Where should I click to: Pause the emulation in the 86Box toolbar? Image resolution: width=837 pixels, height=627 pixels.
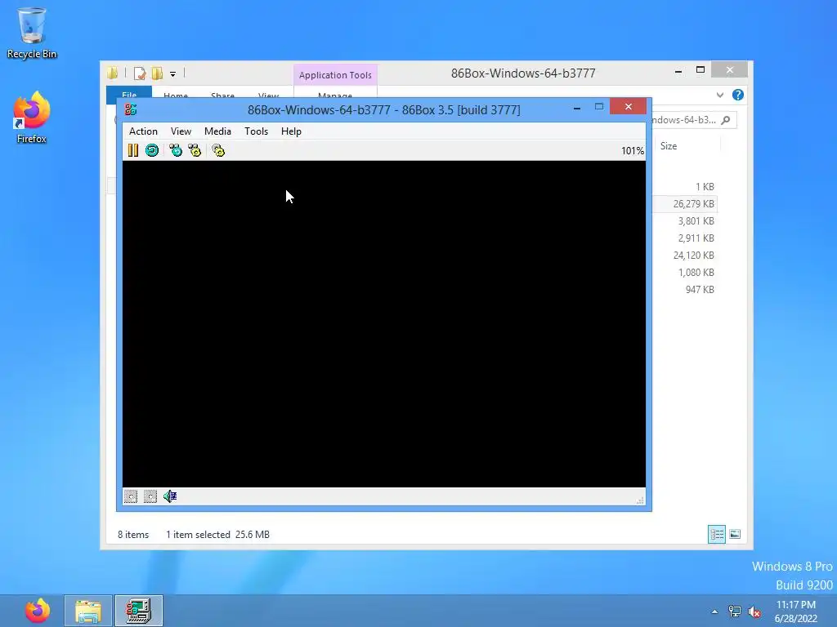tap(133, 150)
